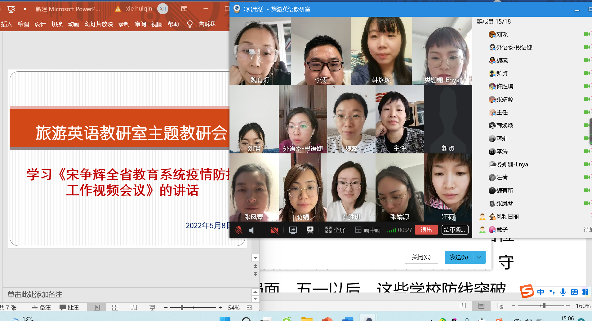The height and width of the screenshot is (321, 592).
Task: Turn on the camera in QQ call
Action: [x=274, y=230]
